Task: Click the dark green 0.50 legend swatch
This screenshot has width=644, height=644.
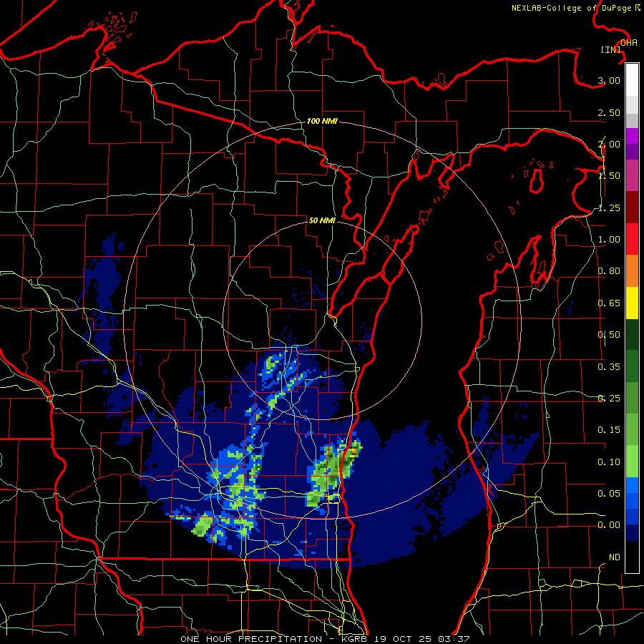Action: tap(632, 335)
